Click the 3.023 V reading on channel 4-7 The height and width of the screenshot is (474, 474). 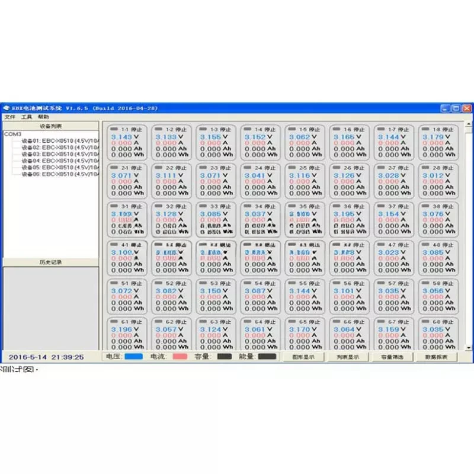392,252
